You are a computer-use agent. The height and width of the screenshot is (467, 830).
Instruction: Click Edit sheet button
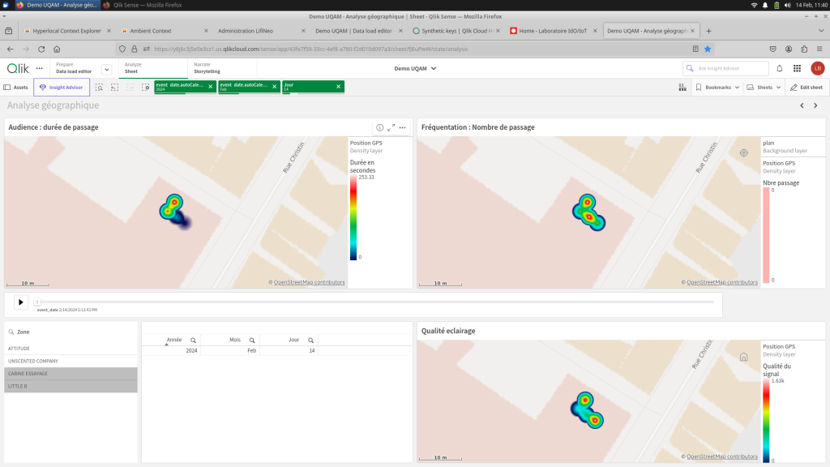(x=806, y=87)
